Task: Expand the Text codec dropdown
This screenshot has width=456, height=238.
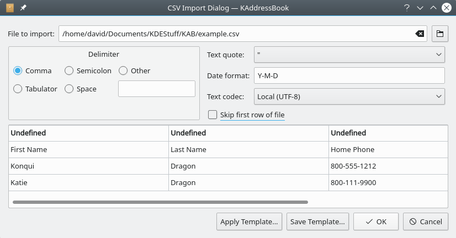Action: coord(349,96)
